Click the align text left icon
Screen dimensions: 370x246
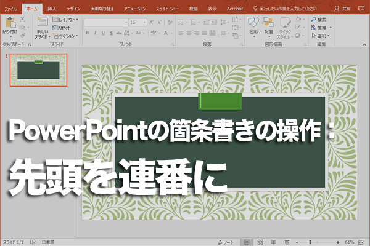(181, 33)
